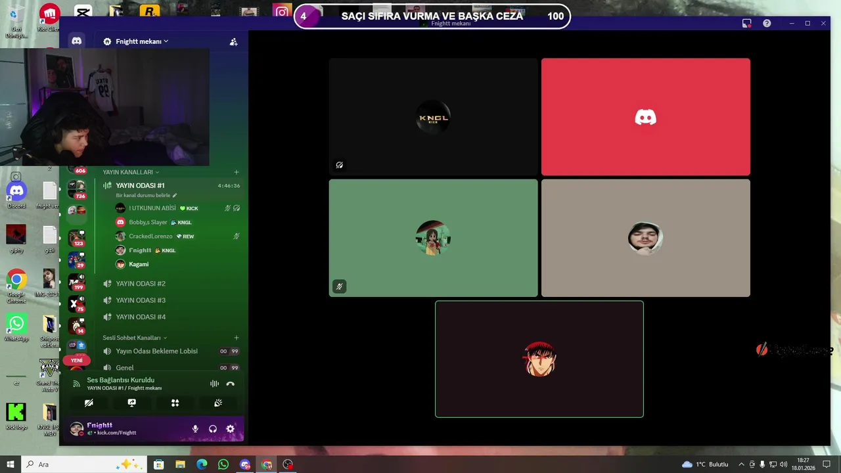Image resolution: width=841 pixels, height=473 pixels.
Task: Join Yayın Odası Bekleme Lobisi channel
Action: point(171,351)
